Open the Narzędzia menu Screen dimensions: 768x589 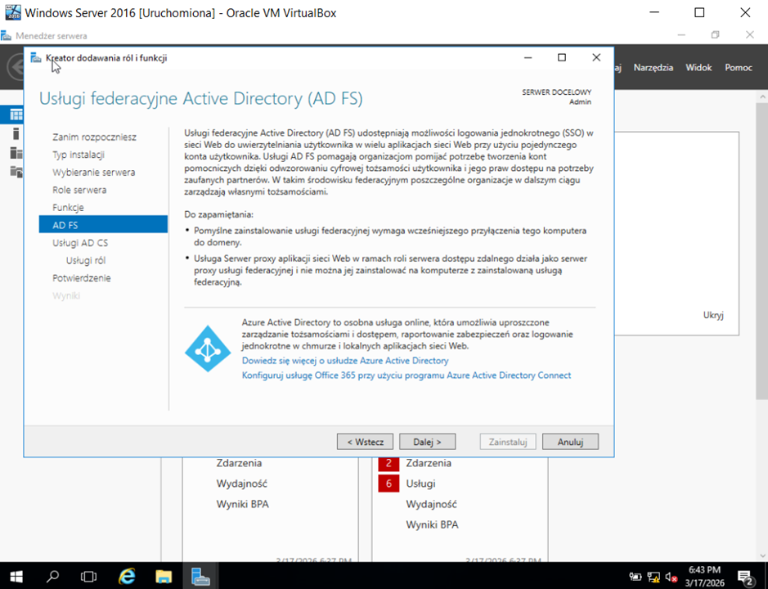653,68
